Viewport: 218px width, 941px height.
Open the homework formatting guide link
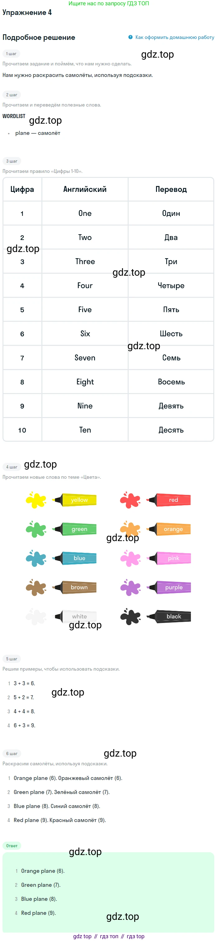coord(174,37)
